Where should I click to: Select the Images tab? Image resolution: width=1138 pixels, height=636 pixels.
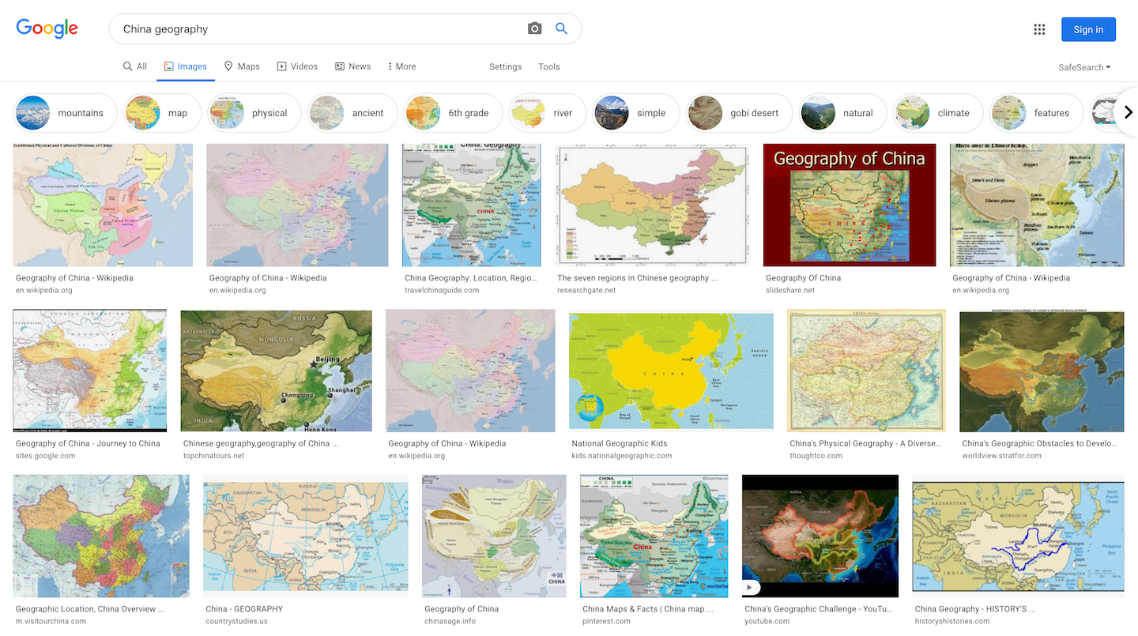click(186, 66)
